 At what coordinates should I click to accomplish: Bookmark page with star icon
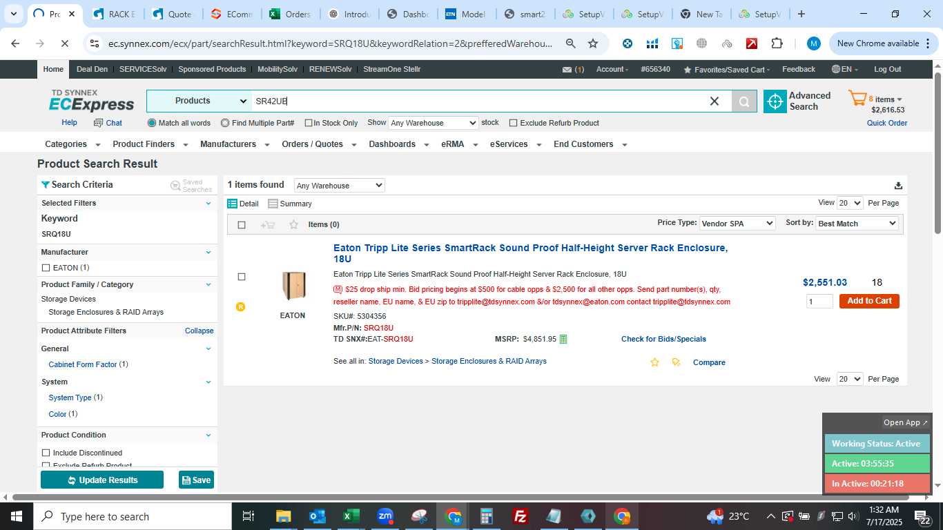click(x=593, y=43)
